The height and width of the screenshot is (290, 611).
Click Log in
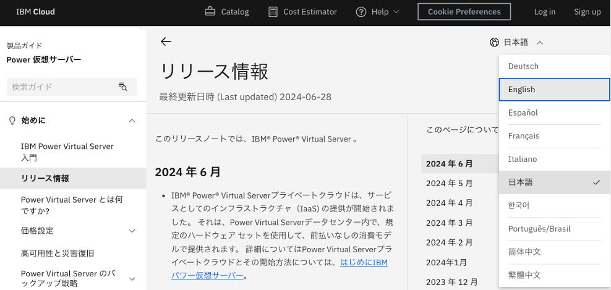point(545,12)
